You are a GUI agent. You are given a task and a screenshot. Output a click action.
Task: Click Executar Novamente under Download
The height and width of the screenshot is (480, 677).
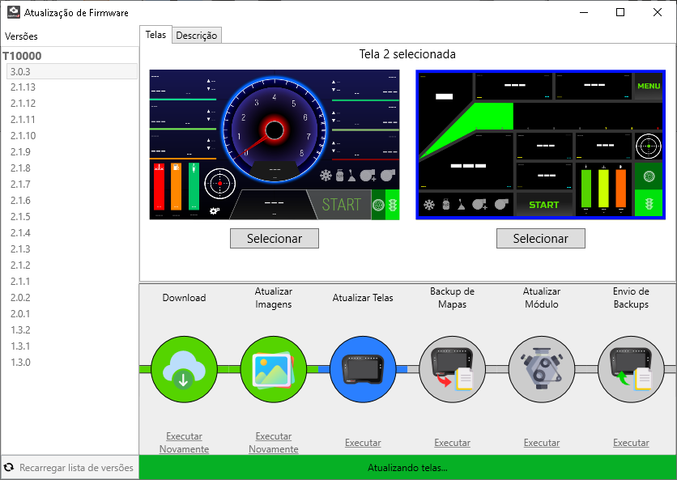(x=184, y=443)
